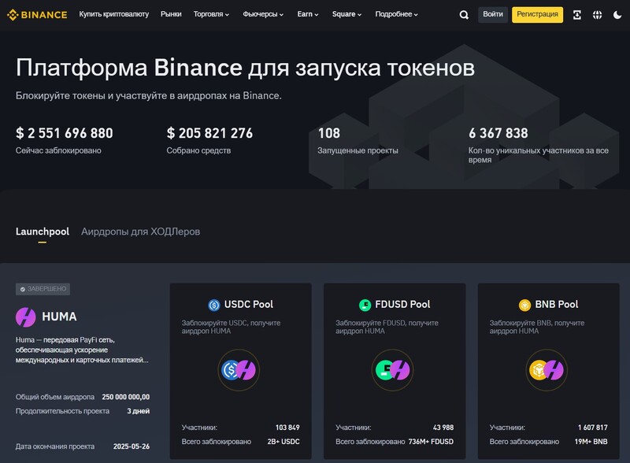
Task: Click the 6 367 838 participants number
Action: [x=498, y=133]
